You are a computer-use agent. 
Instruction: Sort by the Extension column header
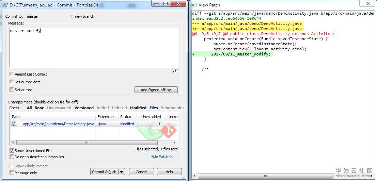pos(107,117)
